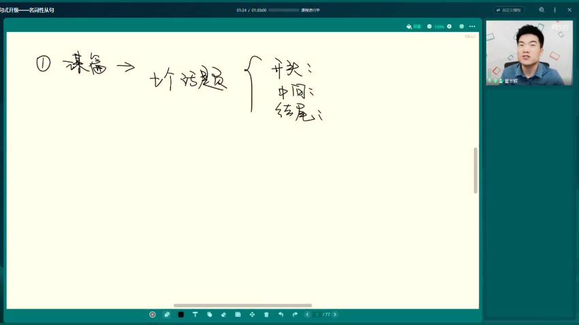
Task: Click the course progress bar in the header
Action: pyautogui.click(x=283, y=10)
